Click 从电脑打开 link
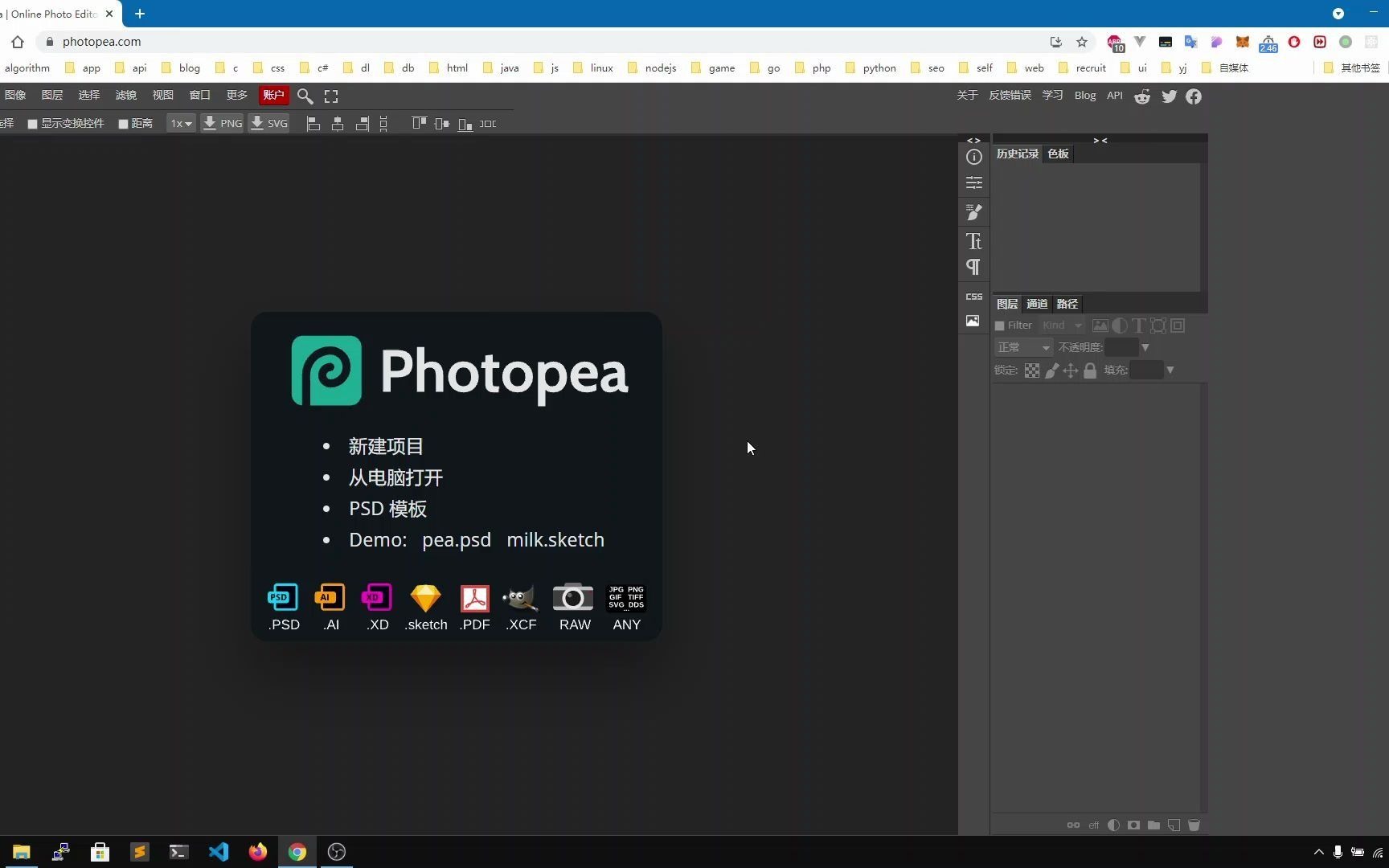Viewport: 1389px width, 868px height. [395, 478]
